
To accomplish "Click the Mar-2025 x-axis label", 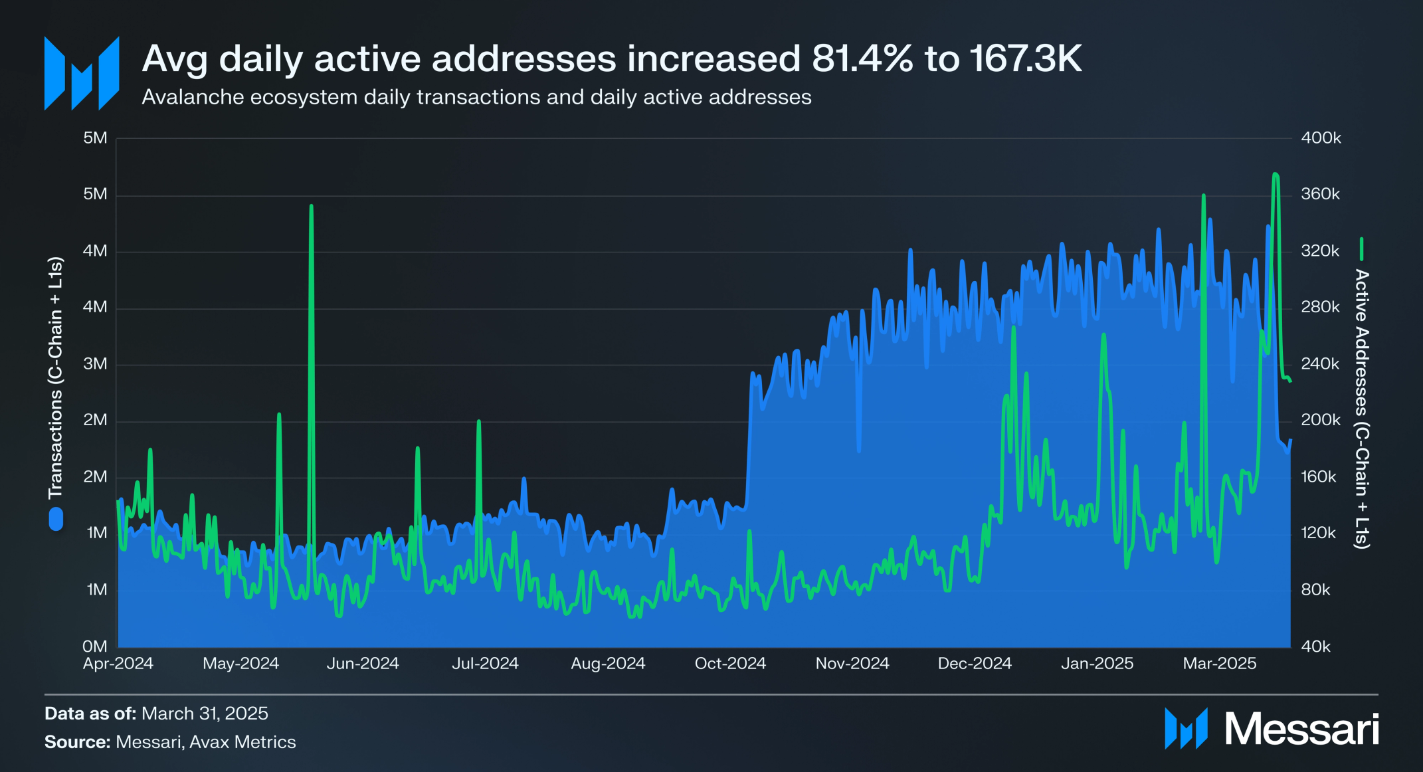I will [x=1220, y=663].
